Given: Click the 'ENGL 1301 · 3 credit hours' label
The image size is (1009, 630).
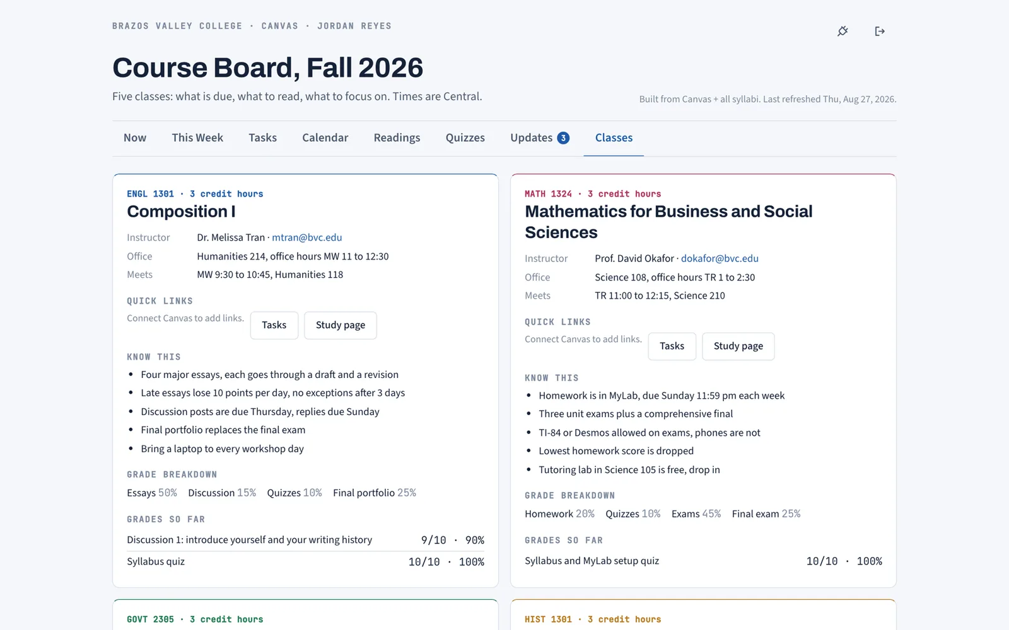Looking at the screenshot, I should click(x=195, y=194).
